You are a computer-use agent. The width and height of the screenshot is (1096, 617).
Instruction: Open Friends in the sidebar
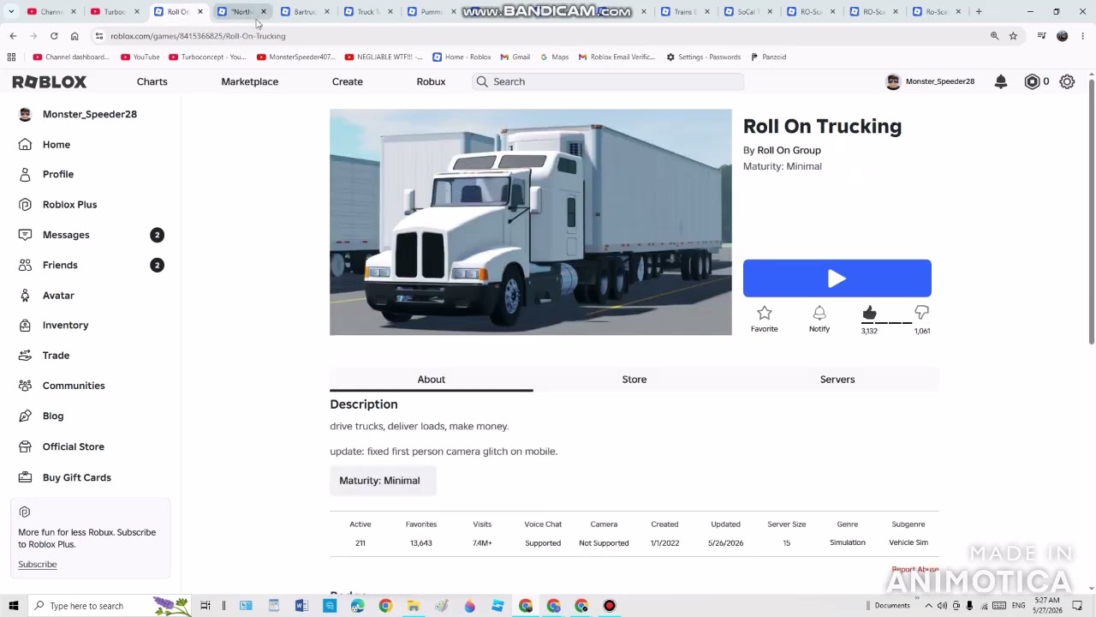60,265
